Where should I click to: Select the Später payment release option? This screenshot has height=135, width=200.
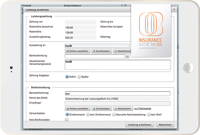point(79,77)
